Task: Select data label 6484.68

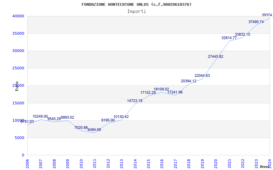Action: tap(94, 130)
